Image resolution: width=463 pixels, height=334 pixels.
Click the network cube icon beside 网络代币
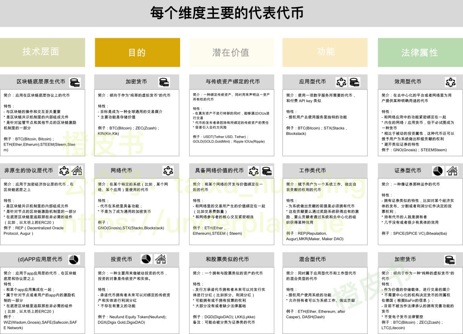coord(168,170)
